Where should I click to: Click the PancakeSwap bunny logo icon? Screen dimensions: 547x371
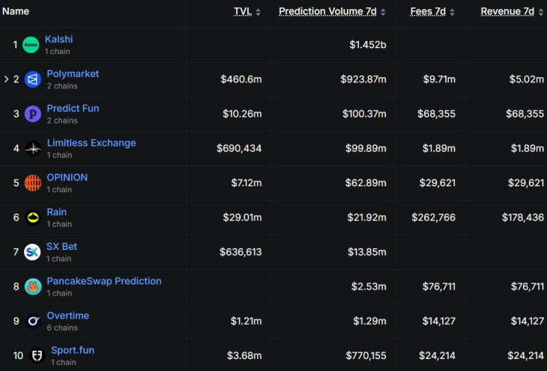33,286
